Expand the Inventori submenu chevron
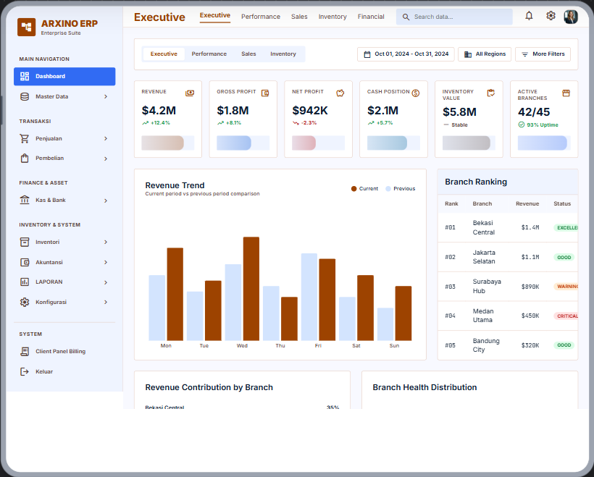 [x=106, y=242]
